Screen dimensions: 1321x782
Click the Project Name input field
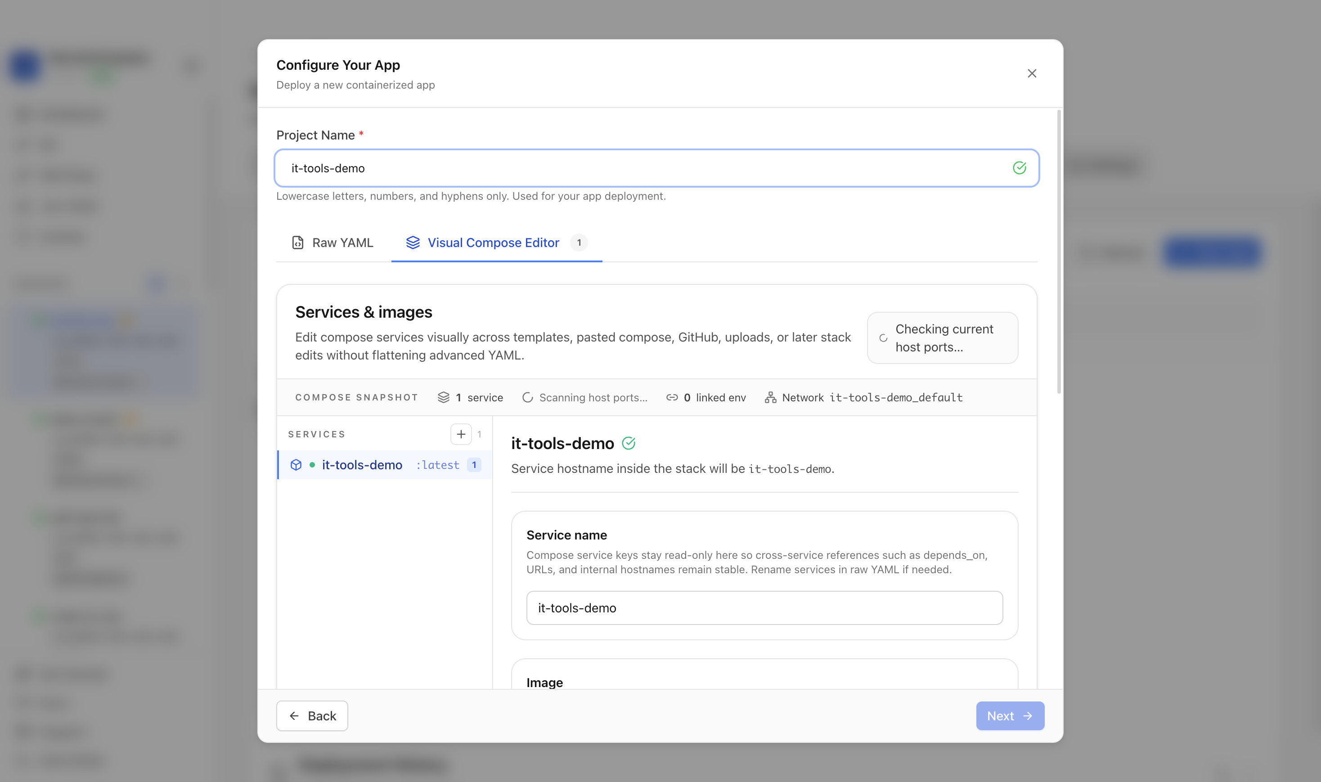click(656, 168)
